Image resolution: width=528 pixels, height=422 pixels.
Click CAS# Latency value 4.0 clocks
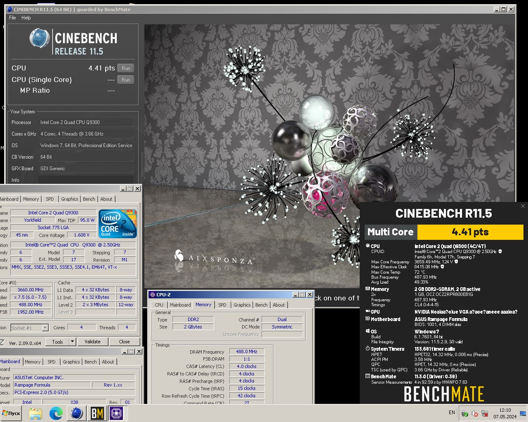tap(247, 366)
